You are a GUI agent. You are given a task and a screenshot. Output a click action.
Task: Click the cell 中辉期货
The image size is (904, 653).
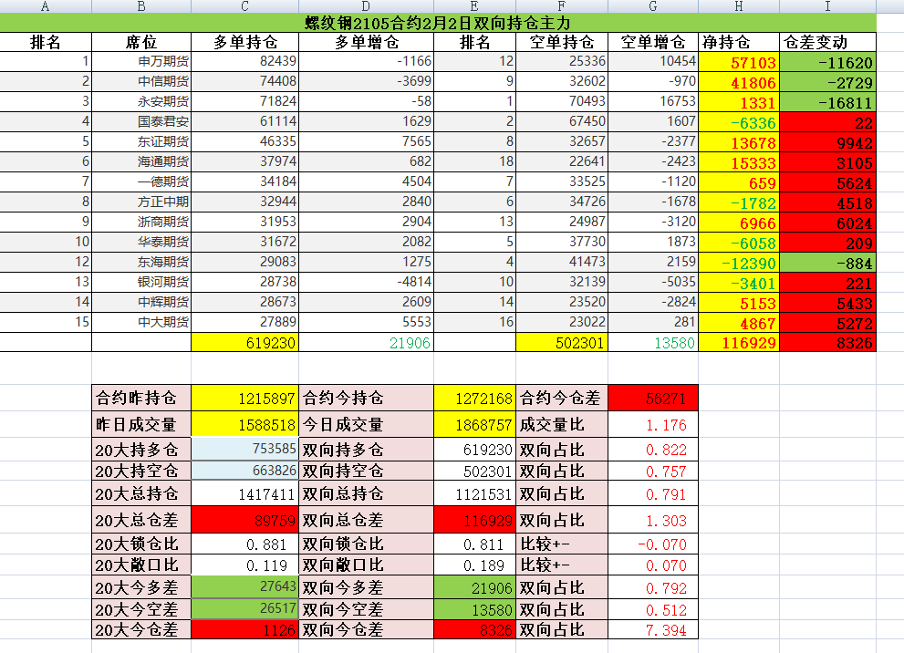pos(141,302)
